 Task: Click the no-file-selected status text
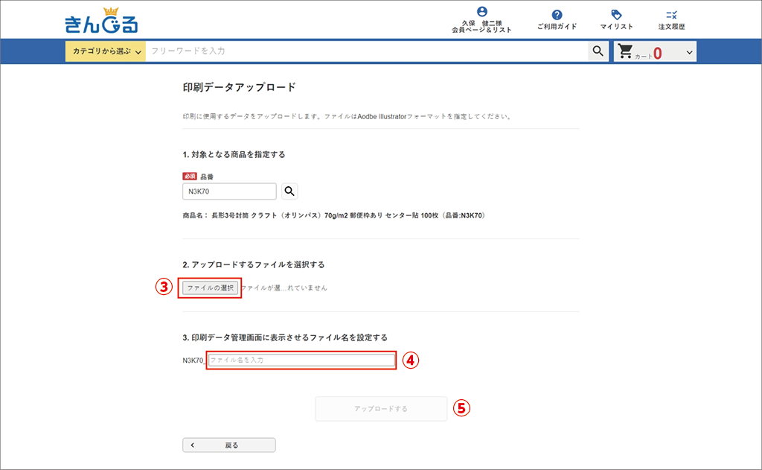point(284,288)
